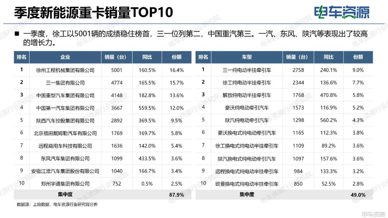The width and height of the screenshot is (388, 218).
Task: Click the 车型 column header
Action: click(x=246, y=57)
